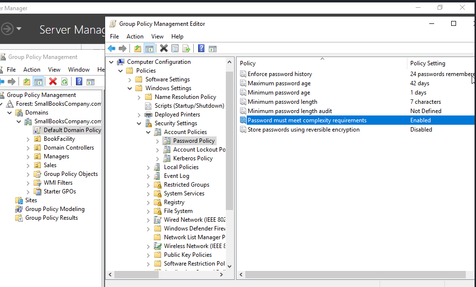Collapse the Security Settings node
This screenshot has width=476, height=287.
click(x=139, y=123)
